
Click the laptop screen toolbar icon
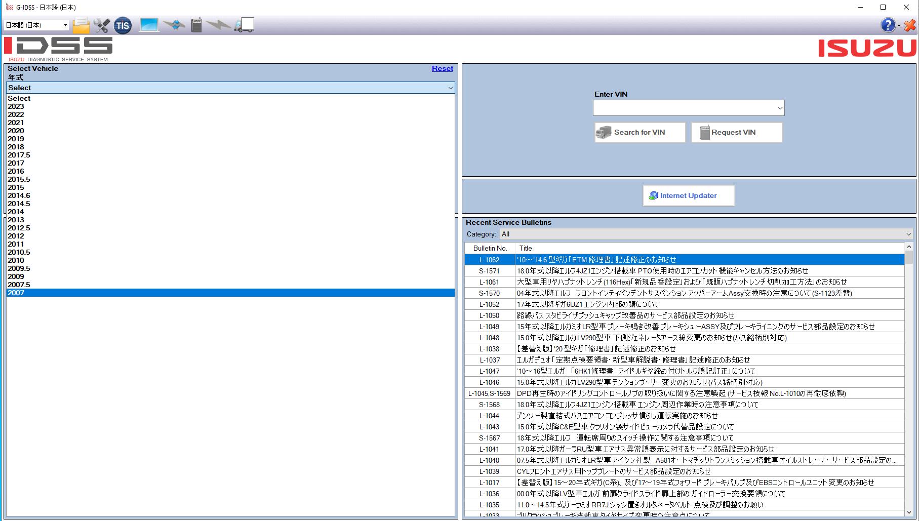pyautogui.click(x=149, y=25)
